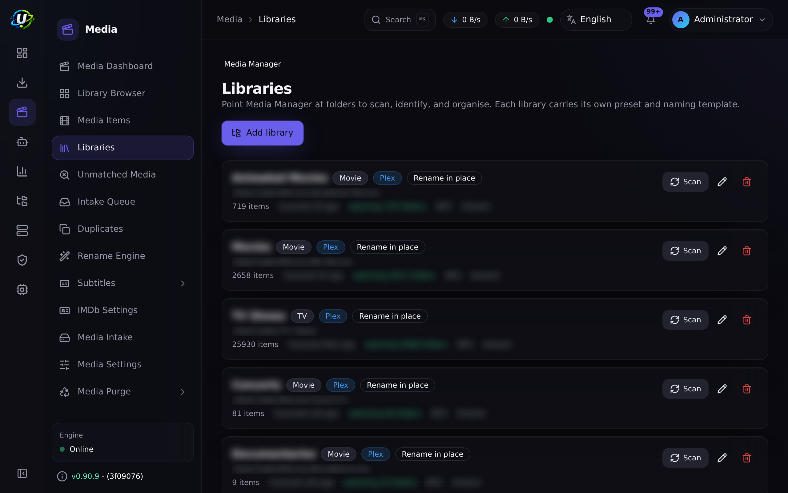Open the server icon in left rail
This screenshot has height=493, width=788.
[x=22, y=230]
